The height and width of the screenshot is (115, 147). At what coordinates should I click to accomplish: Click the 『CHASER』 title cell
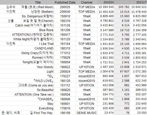[x=27, y=99]
